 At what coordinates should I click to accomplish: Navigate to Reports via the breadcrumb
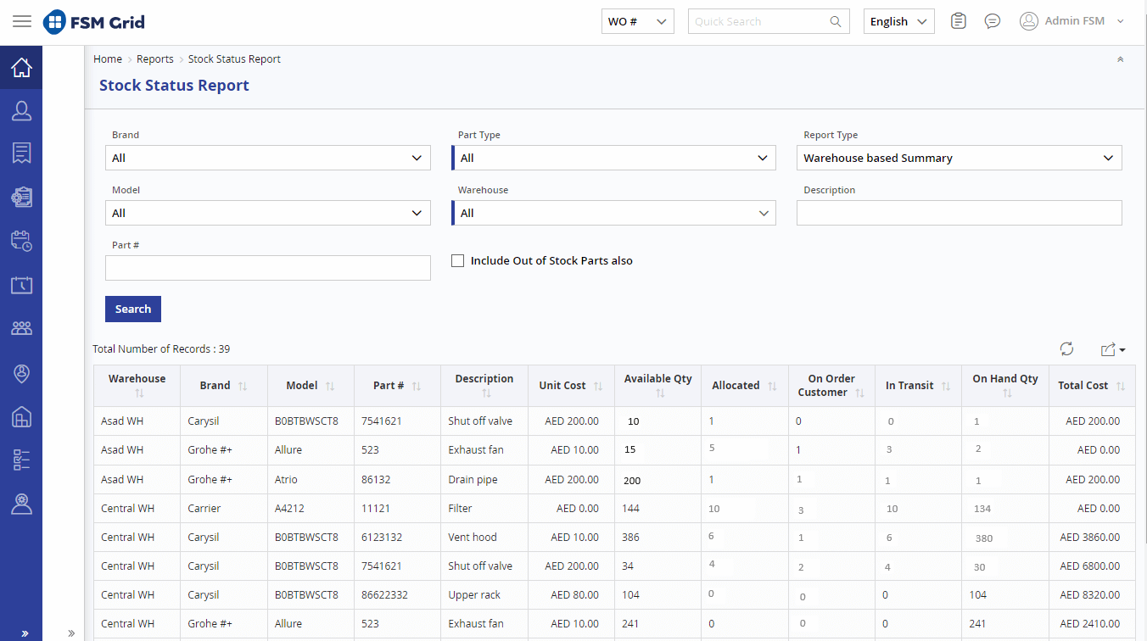155,59
